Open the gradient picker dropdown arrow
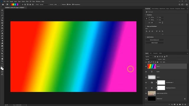Image resolution: width=189 pixels, height=106 pixels. pyautogui.click(x=19, y=5)
